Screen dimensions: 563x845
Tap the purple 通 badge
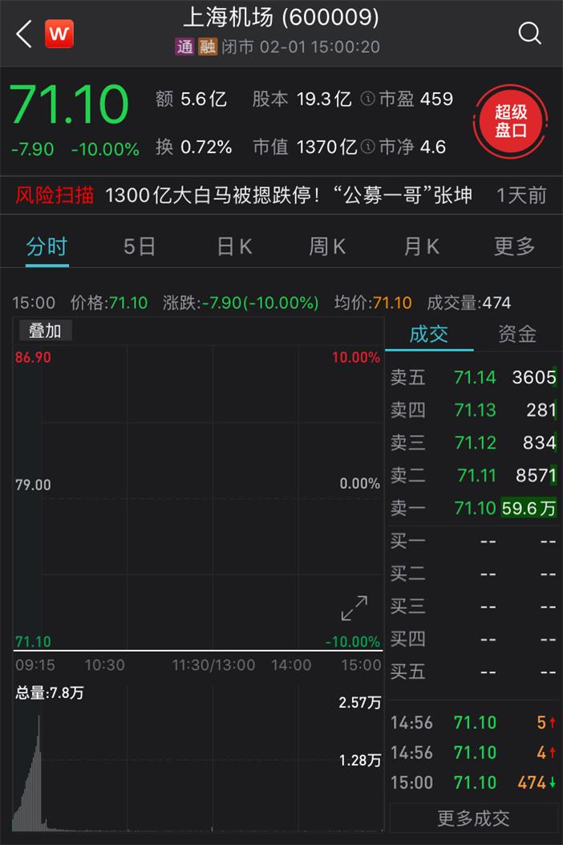pyautogui.click(x=184, y=47)
